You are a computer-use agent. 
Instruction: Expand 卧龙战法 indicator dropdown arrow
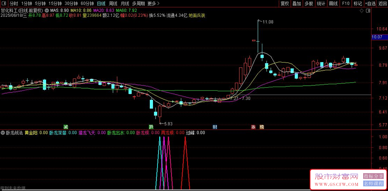coord(3,133)
